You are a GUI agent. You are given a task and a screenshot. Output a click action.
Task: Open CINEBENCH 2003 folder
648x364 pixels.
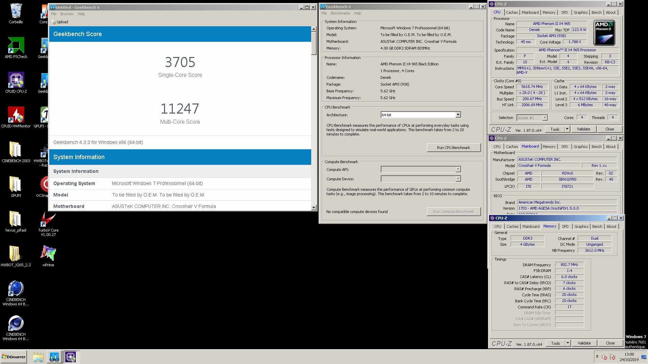coord(16,152)
